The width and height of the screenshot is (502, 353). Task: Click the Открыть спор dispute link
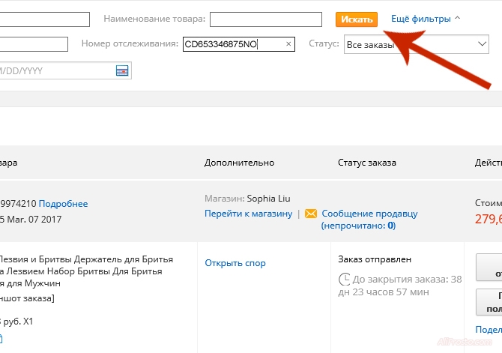coord(235,263)
